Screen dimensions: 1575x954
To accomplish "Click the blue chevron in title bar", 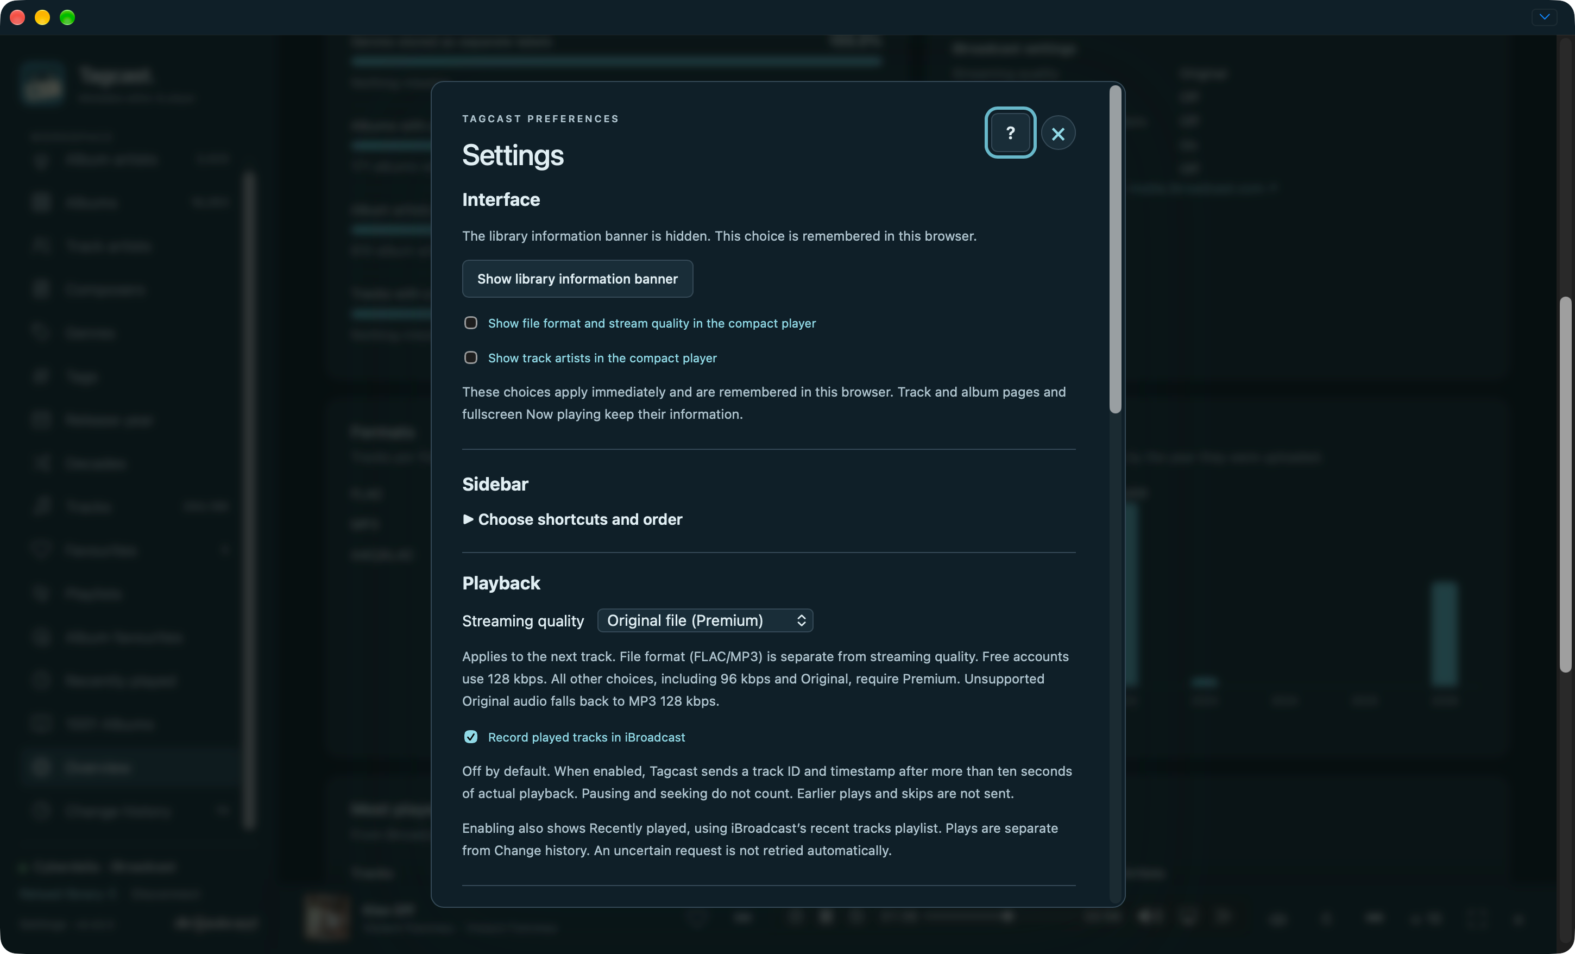I will pos(1545,17).
